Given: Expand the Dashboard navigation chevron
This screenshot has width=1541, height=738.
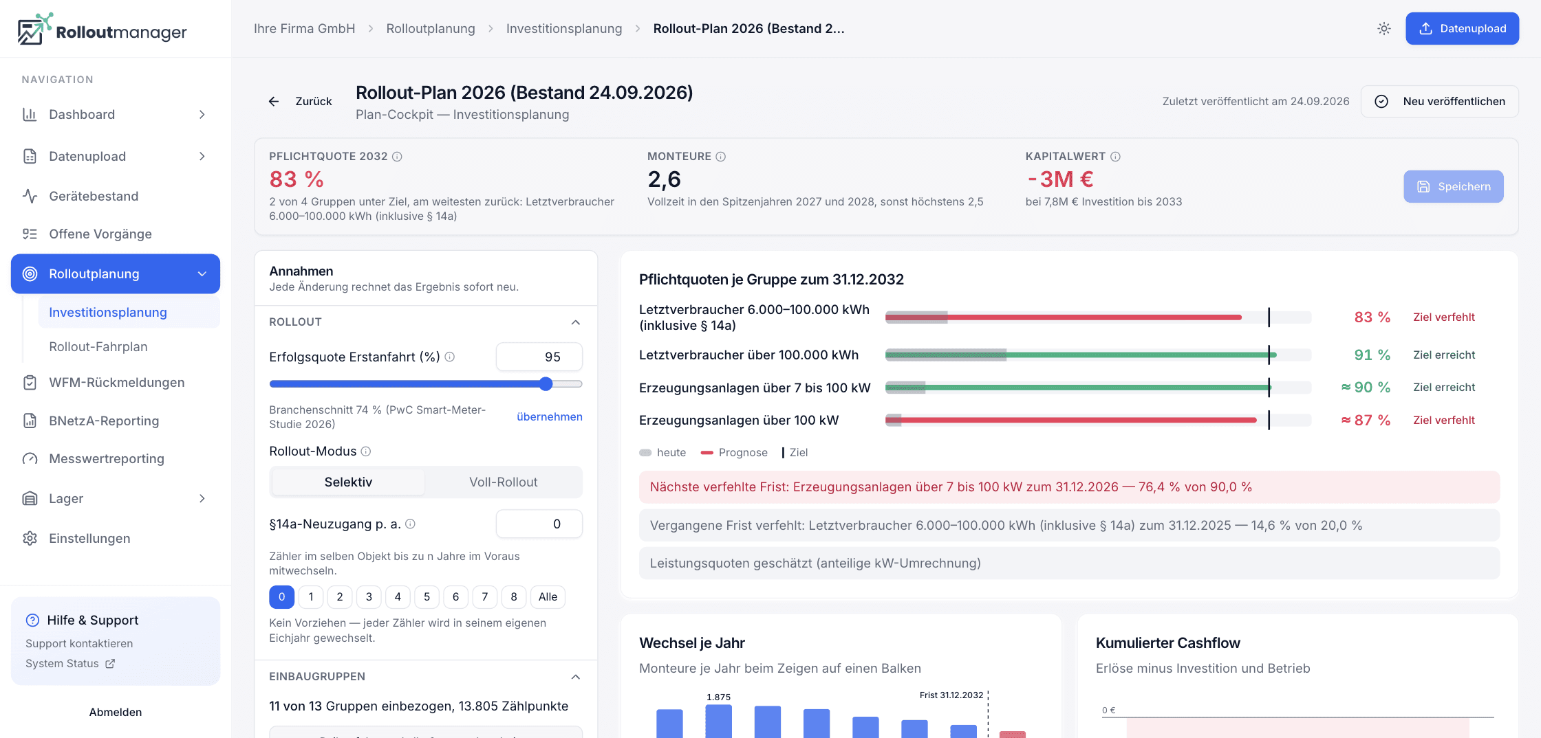Looking at the screenshot, I should coord(202,114).
